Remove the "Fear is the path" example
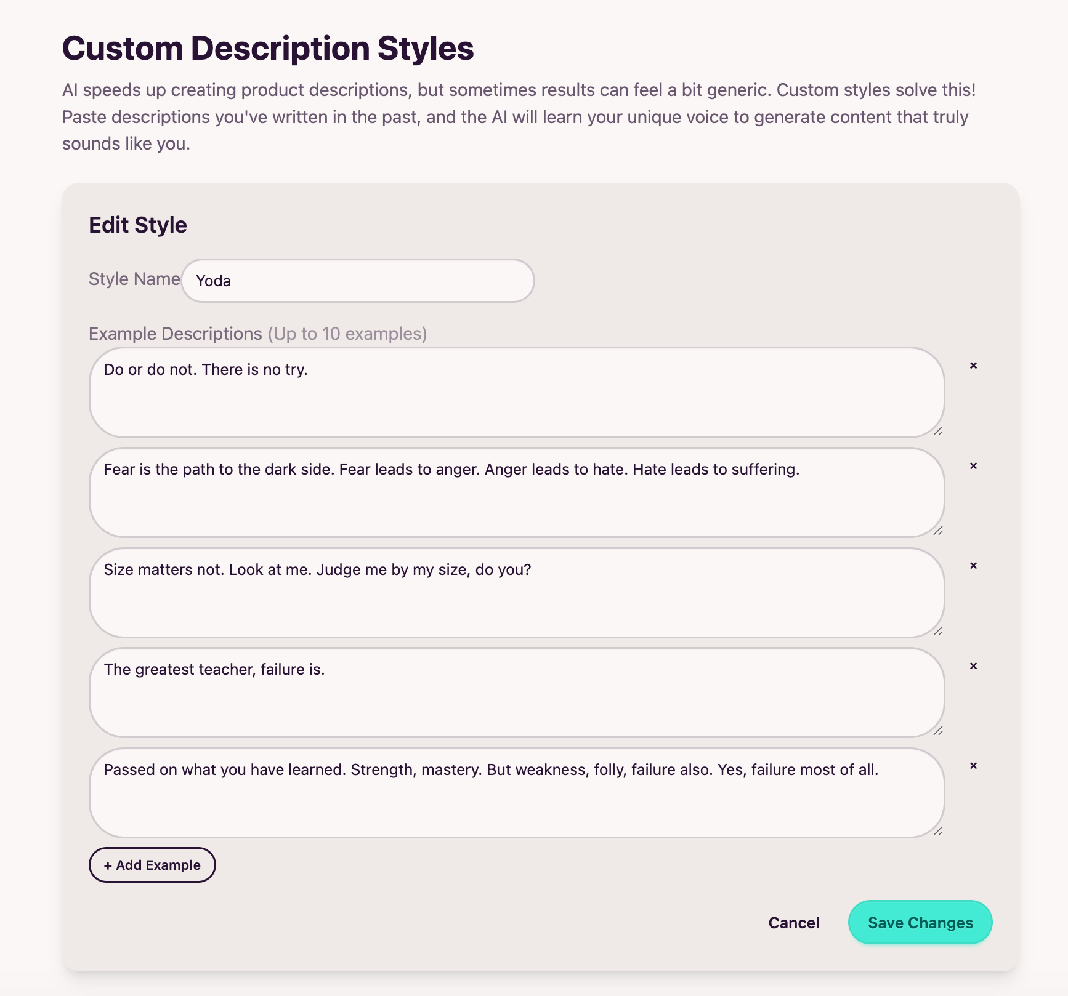Image resolution: width=1068 pixels, height=996 pixels. coord(974,467)
